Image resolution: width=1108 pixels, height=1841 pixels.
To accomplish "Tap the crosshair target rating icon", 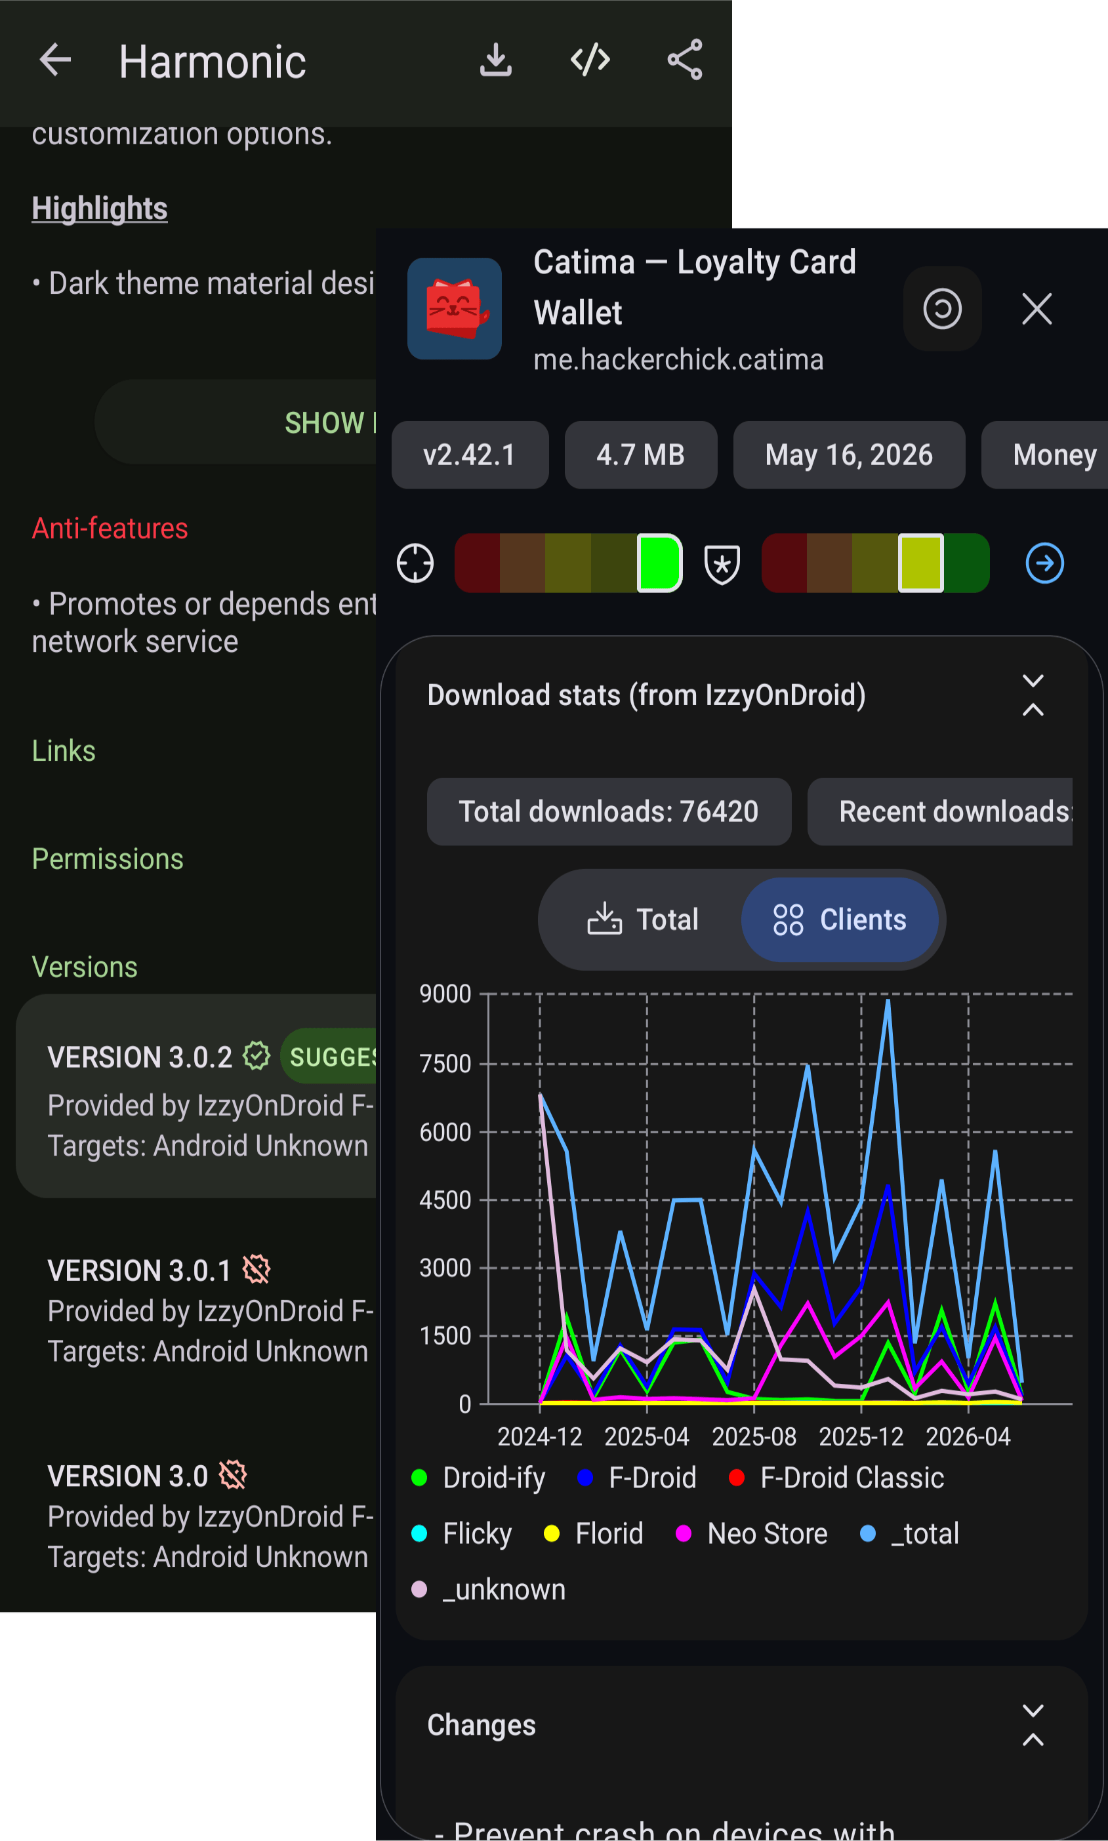I will pos(415,563).
